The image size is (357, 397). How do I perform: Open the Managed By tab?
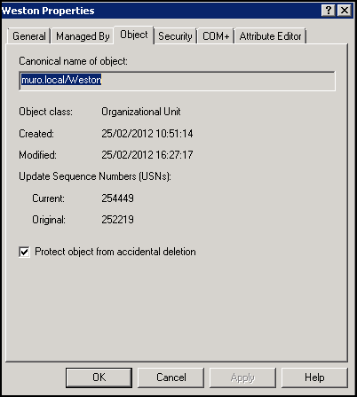[83, 36]
